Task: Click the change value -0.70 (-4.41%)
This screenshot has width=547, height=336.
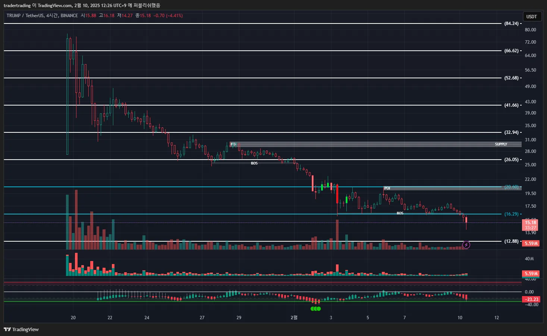Action: [x=168, y=16]
